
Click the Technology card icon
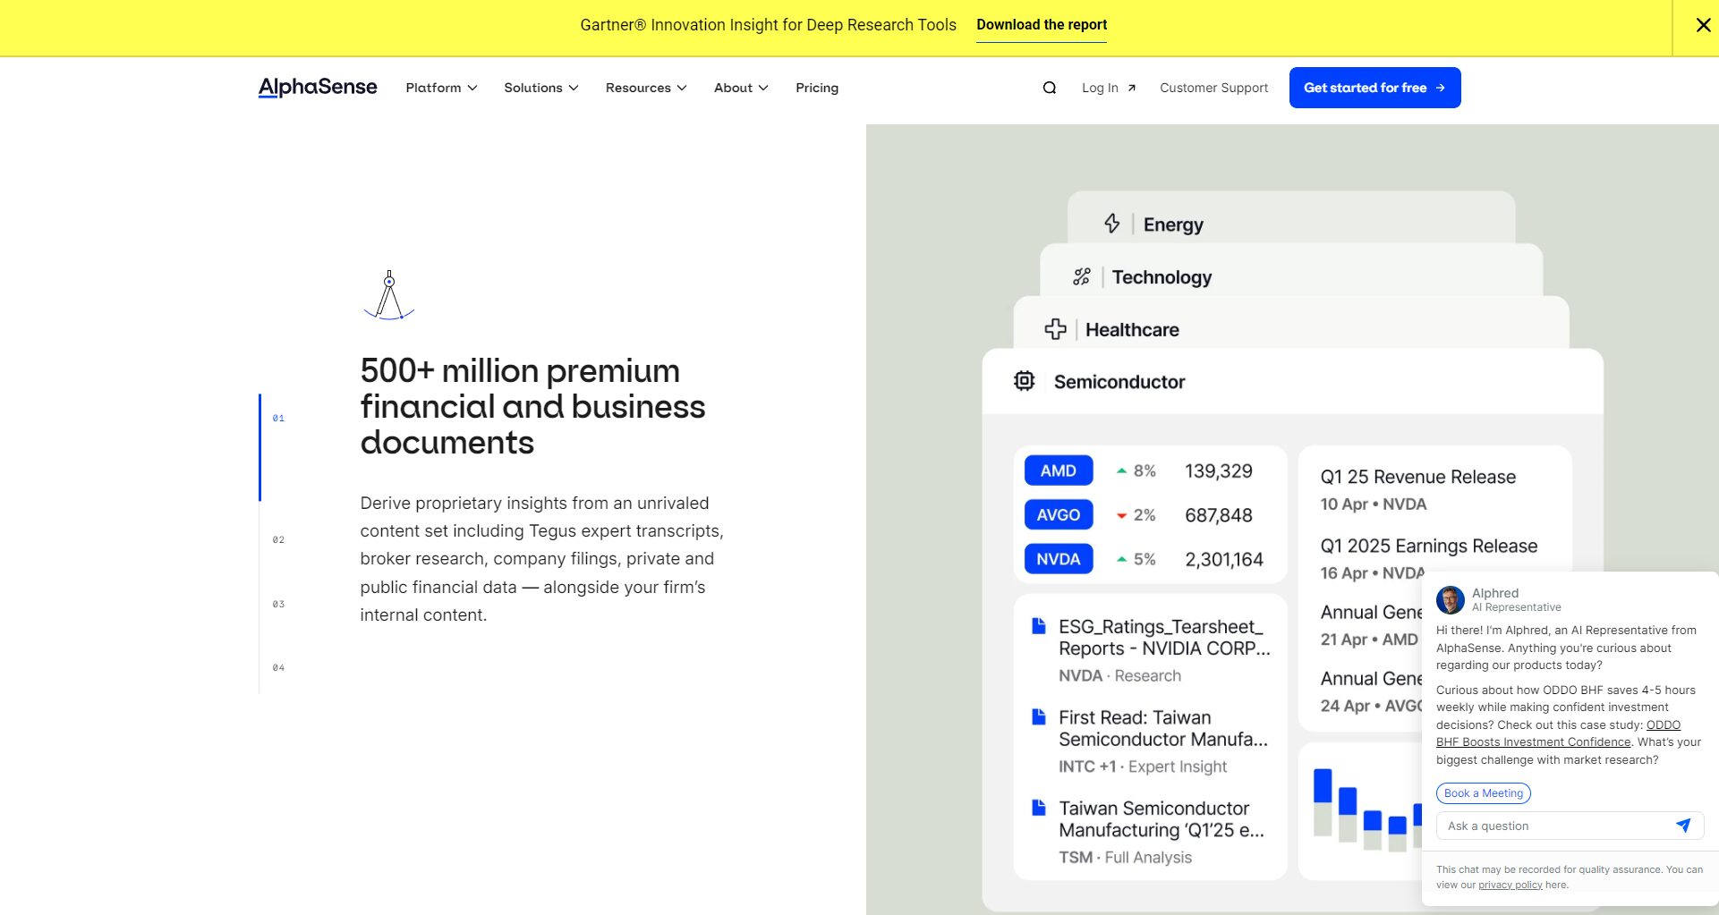pos(1081,277)
